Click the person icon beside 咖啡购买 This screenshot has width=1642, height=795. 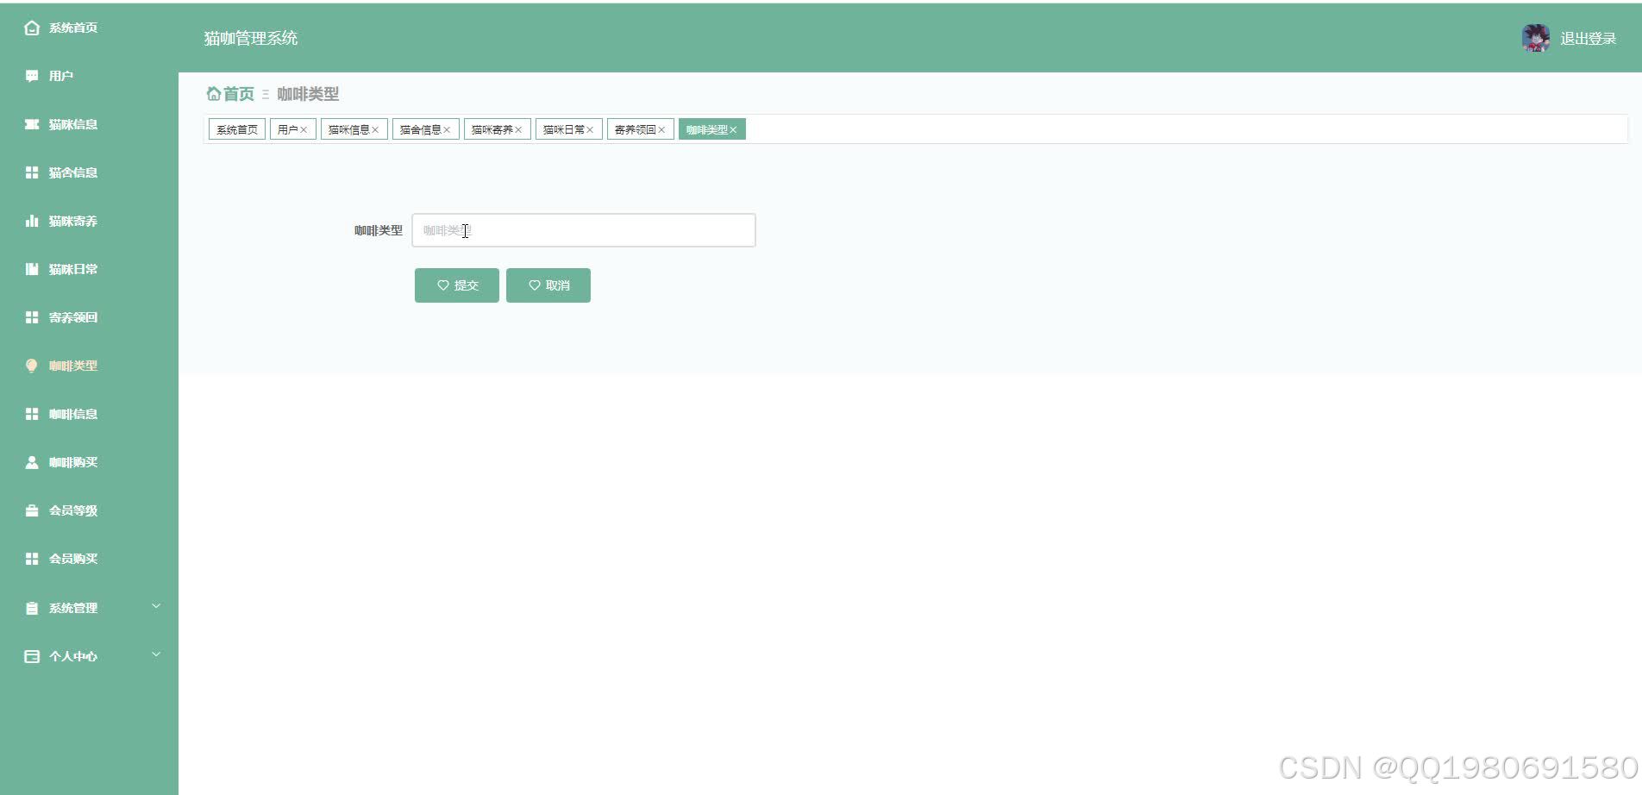click(32, 462)
